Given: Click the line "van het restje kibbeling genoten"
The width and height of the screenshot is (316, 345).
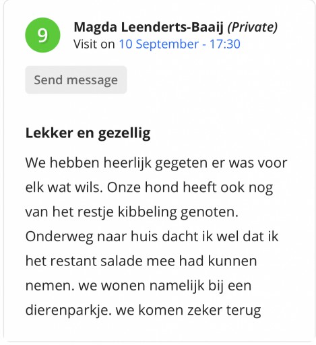Looking at the screenshot, I should click(132, 212).
